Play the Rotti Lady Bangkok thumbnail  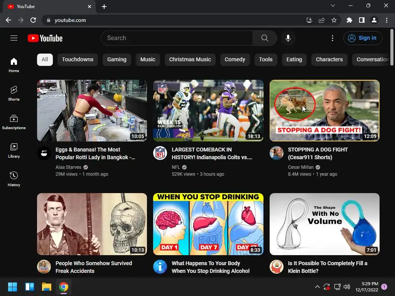92,111
